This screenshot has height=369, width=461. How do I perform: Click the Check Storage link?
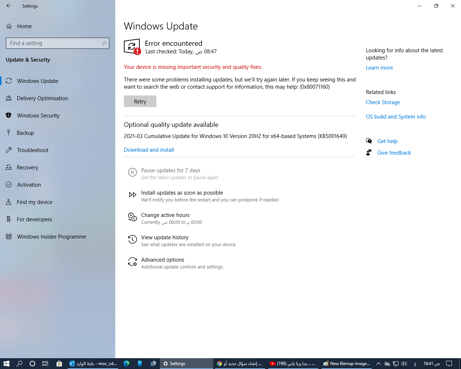[x=383, y=102]
